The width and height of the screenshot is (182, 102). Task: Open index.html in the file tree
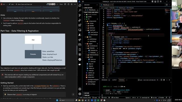tap(91, 77)
